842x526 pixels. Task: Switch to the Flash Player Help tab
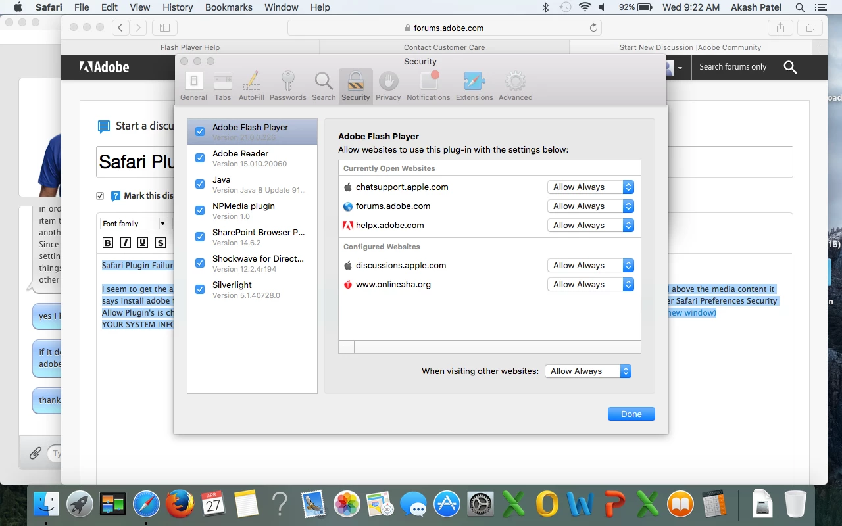(190, 47)
